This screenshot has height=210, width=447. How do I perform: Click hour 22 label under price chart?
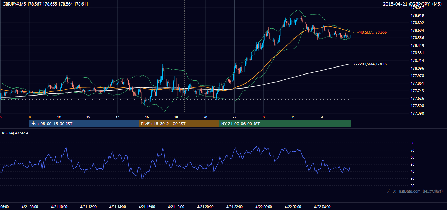(234, 117)
